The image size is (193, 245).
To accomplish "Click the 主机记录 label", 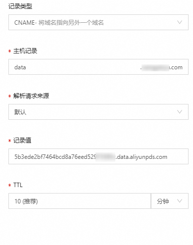I will [x=25, y=51].
